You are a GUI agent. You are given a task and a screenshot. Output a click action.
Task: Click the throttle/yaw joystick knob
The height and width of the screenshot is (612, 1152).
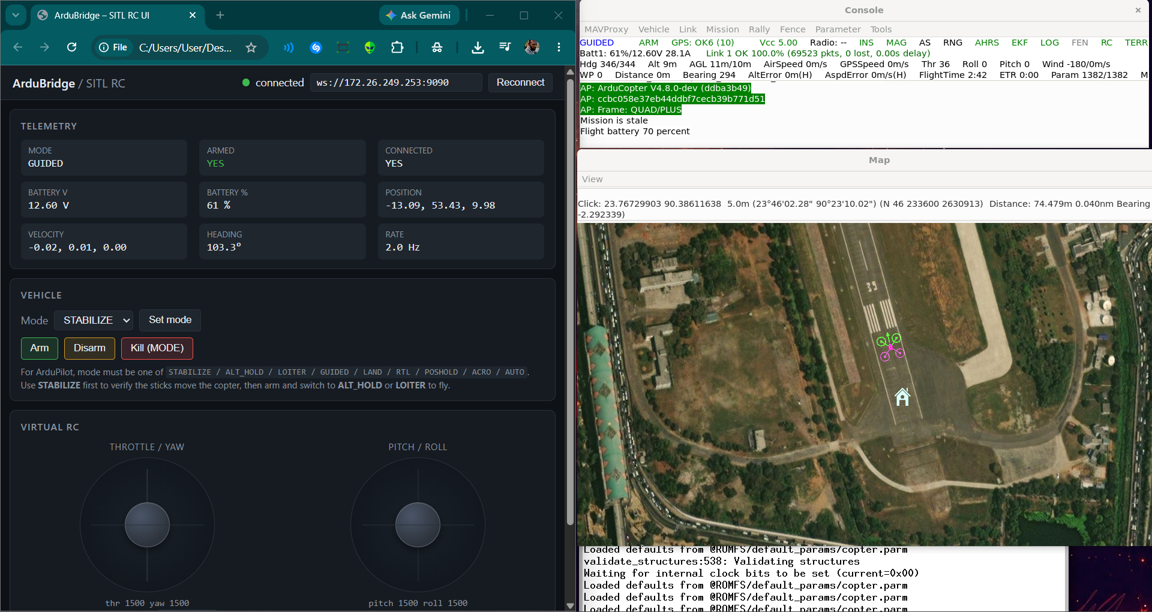[x=147, y=524]
